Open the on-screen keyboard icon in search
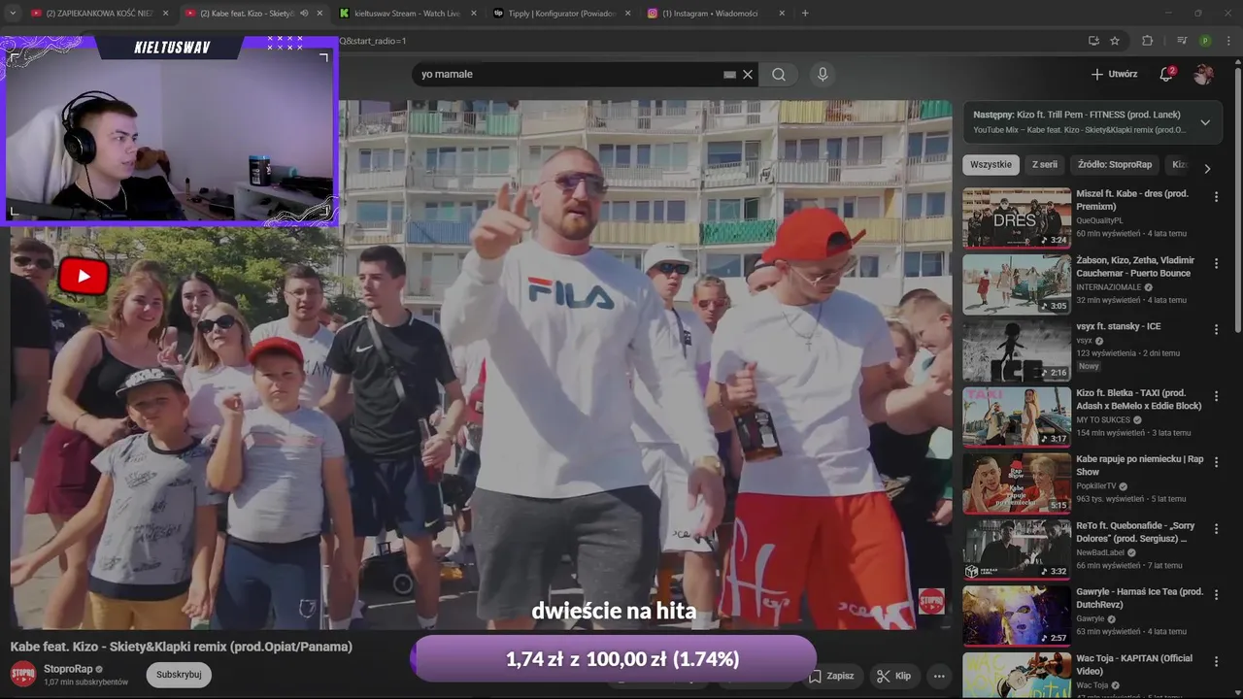 729,74
